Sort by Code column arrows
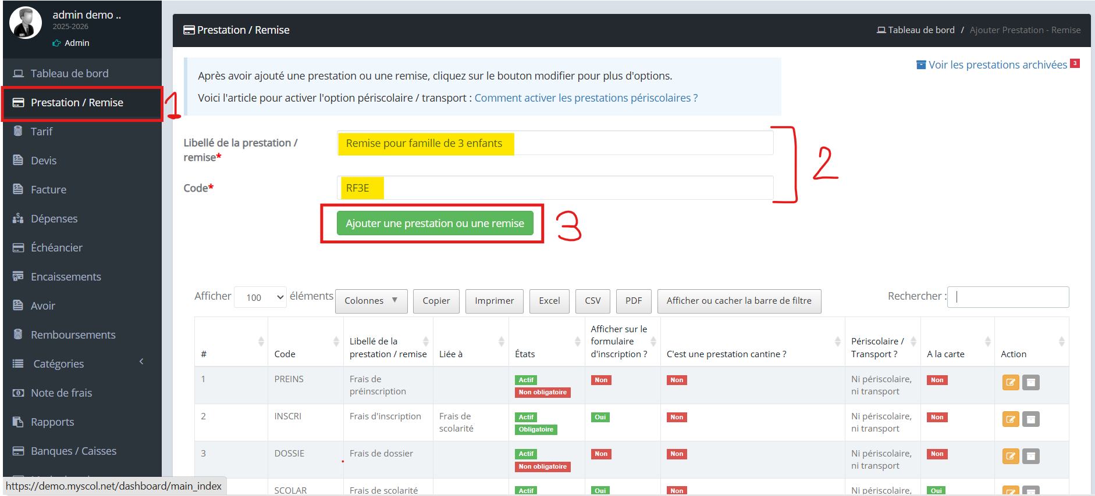The height and width of the screenshot is (496, 1095). 336,342
